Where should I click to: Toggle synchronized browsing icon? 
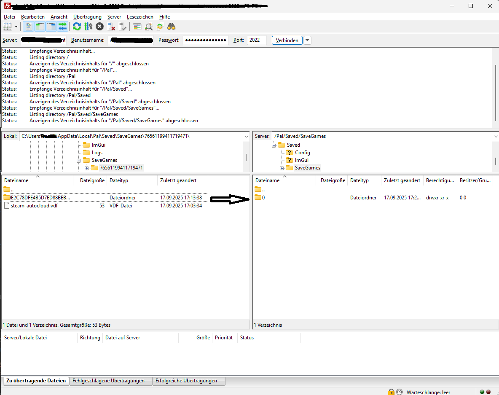pos(160,27)
